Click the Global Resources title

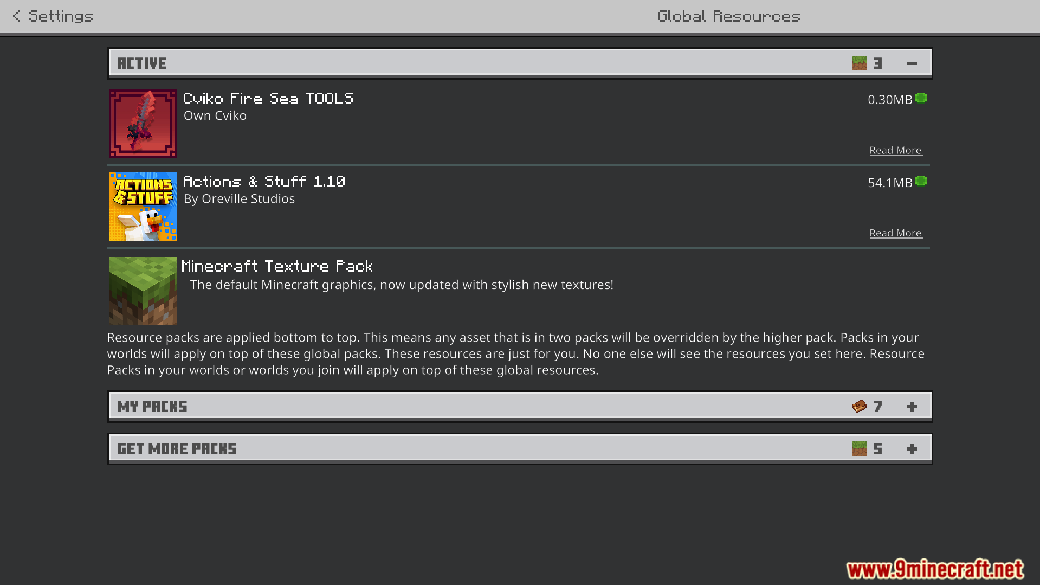[729, 16]
